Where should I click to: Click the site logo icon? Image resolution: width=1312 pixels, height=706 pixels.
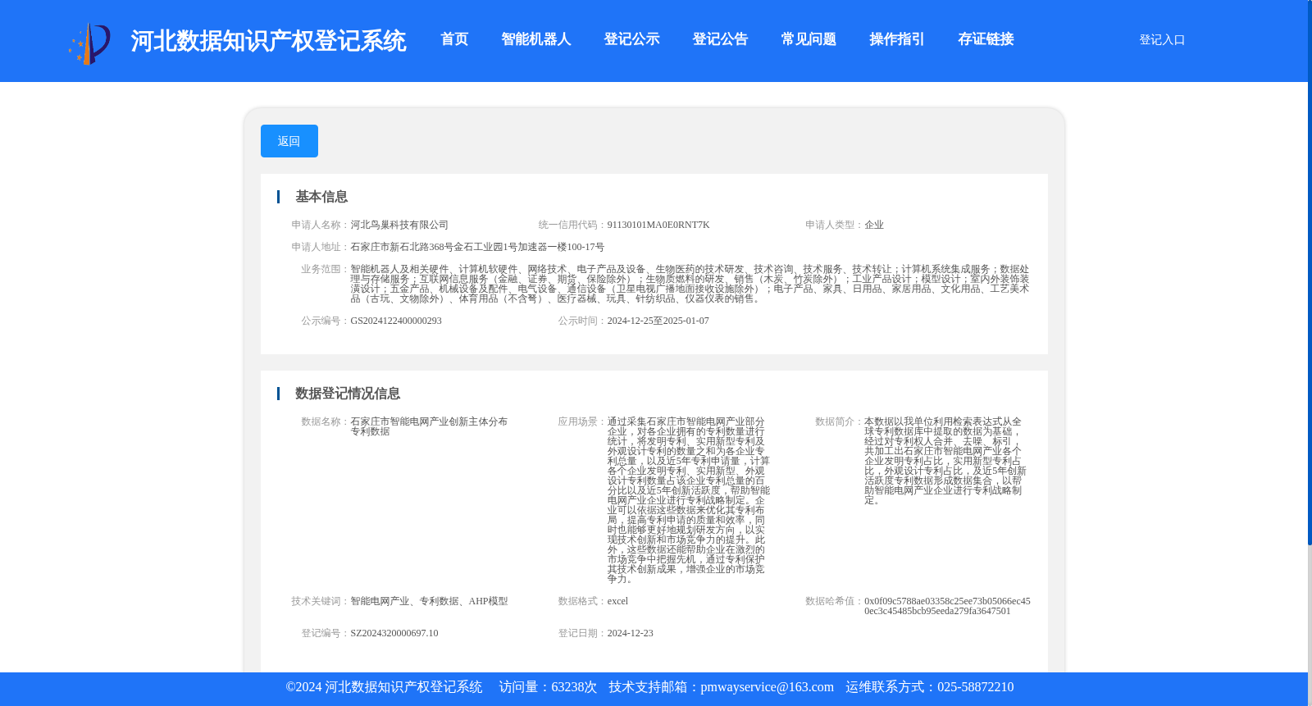(89, 43)
